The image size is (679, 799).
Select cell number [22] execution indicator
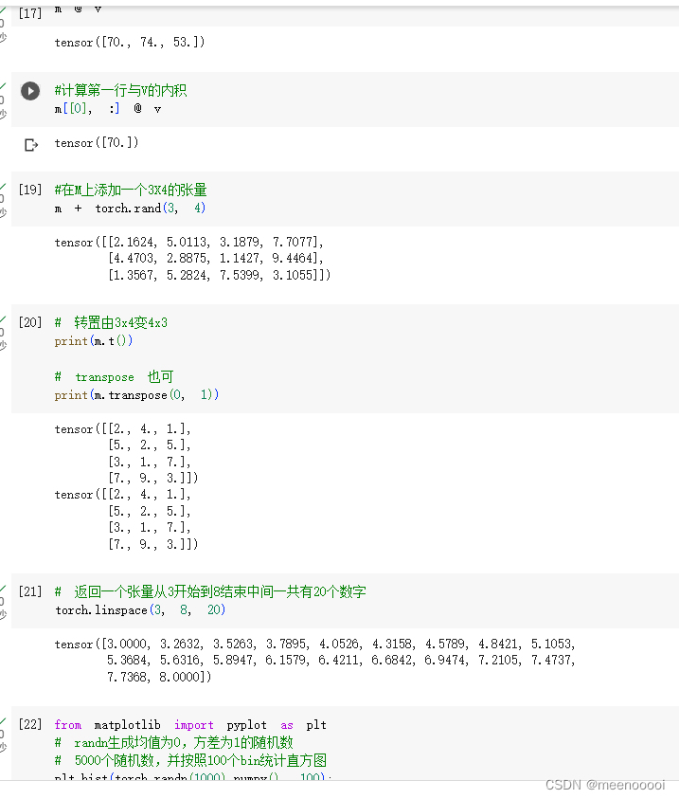click(x=30, y=724)
